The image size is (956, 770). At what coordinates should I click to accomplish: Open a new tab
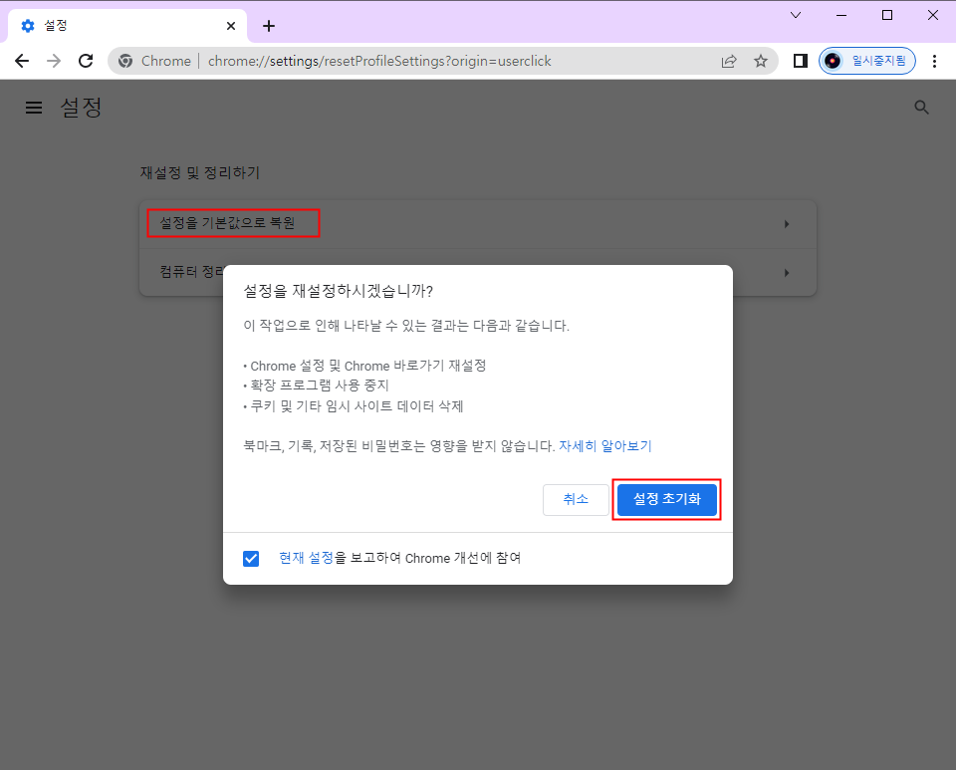pyautogui.click(x=268, y=26)
